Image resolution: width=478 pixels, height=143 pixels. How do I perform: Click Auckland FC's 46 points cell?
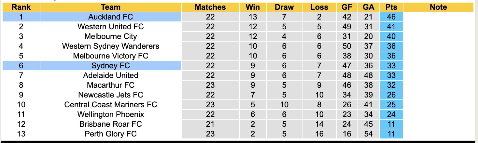tap(391, 17)
